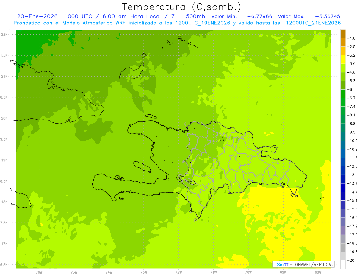Click the orange swatch between -1.8 and -2.5
This screenshot has height=276, width=357.
[343, 43]
